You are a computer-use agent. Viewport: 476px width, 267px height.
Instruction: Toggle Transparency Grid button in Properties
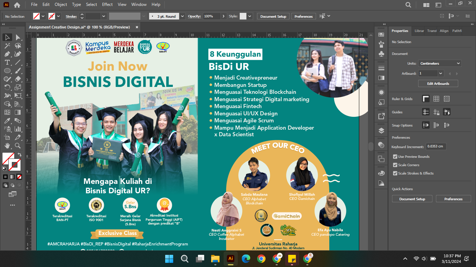pos(447,99)
